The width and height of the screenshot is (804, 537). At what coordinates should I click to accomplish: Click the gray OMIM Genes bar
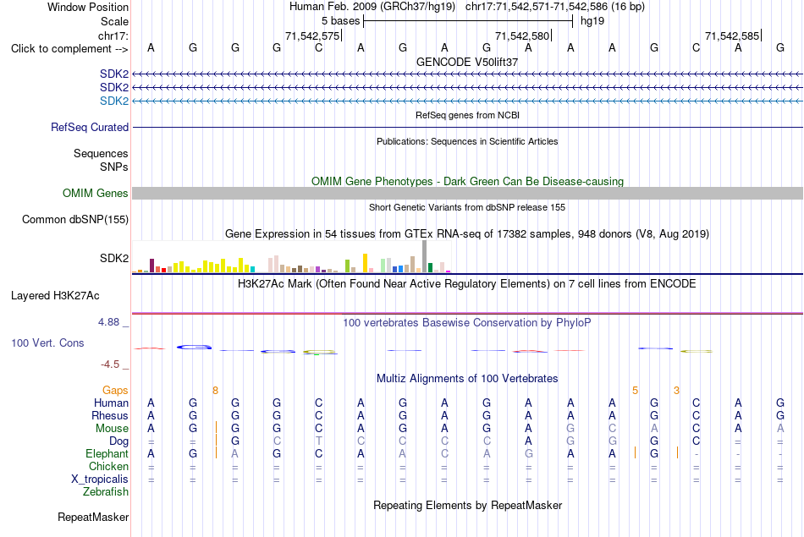(467, 193)
